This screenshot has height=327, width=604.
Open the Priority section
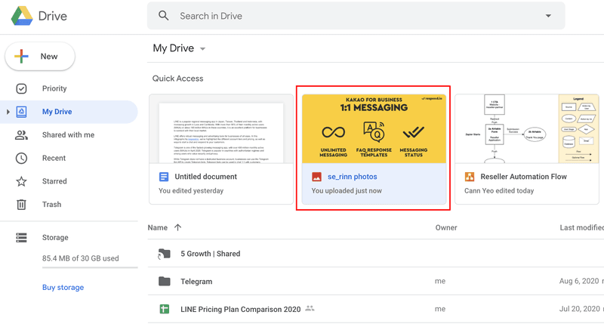[x=54, y=88]
